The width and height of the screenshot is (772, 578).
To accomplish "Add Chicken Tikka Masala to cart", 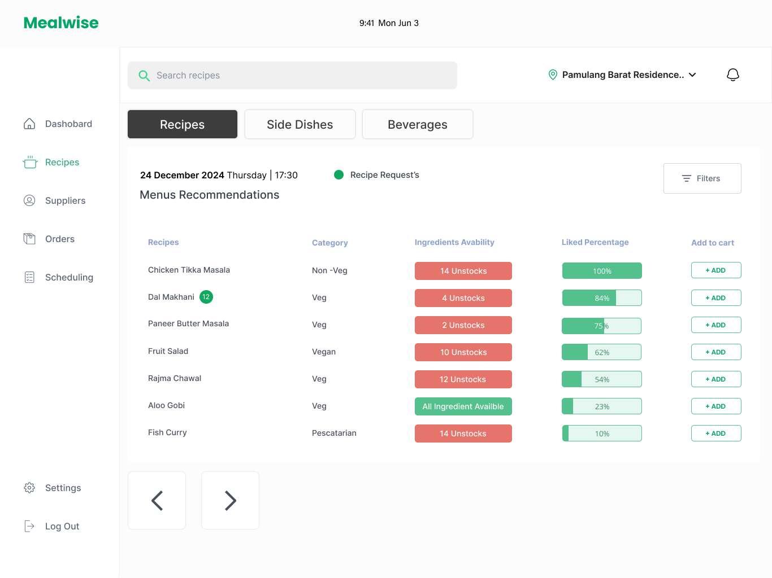I will [716, 270].
